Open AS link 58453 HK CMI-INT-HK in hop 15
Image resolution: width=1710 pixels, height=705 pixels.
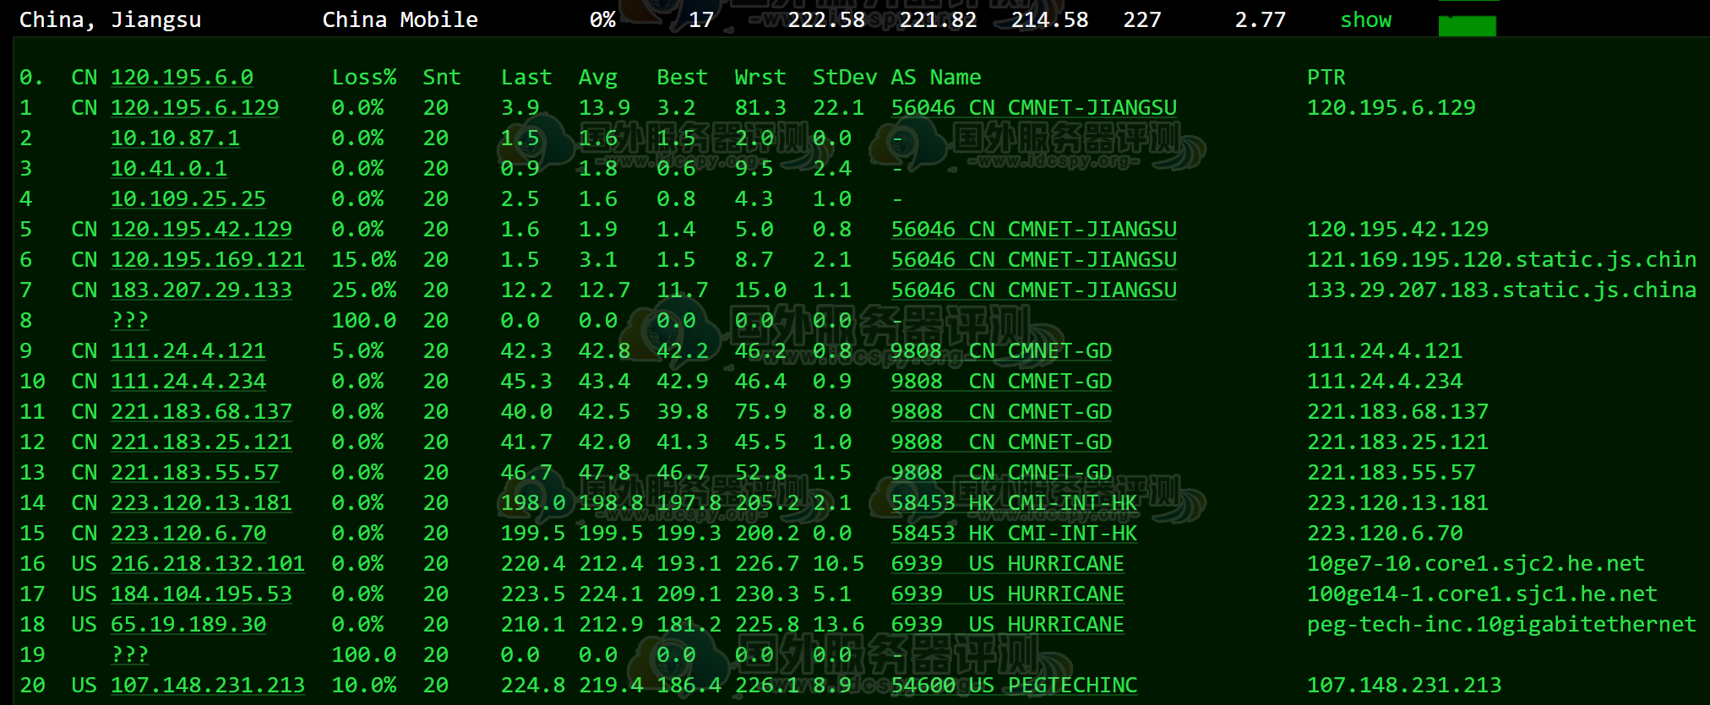pyautogui.click(x=1015, y=533)
